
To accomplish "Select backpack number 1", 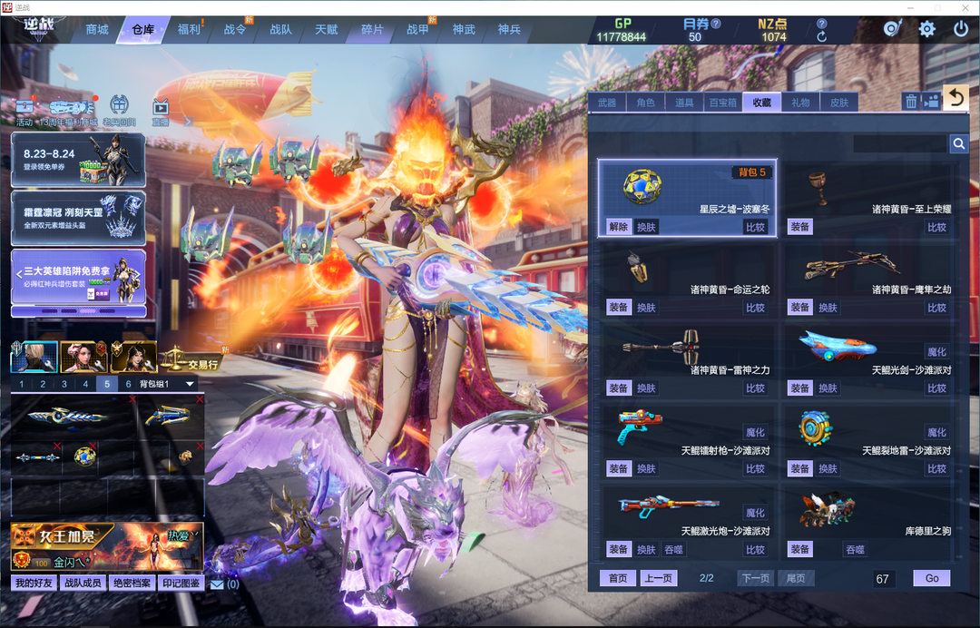I will 21,384.
